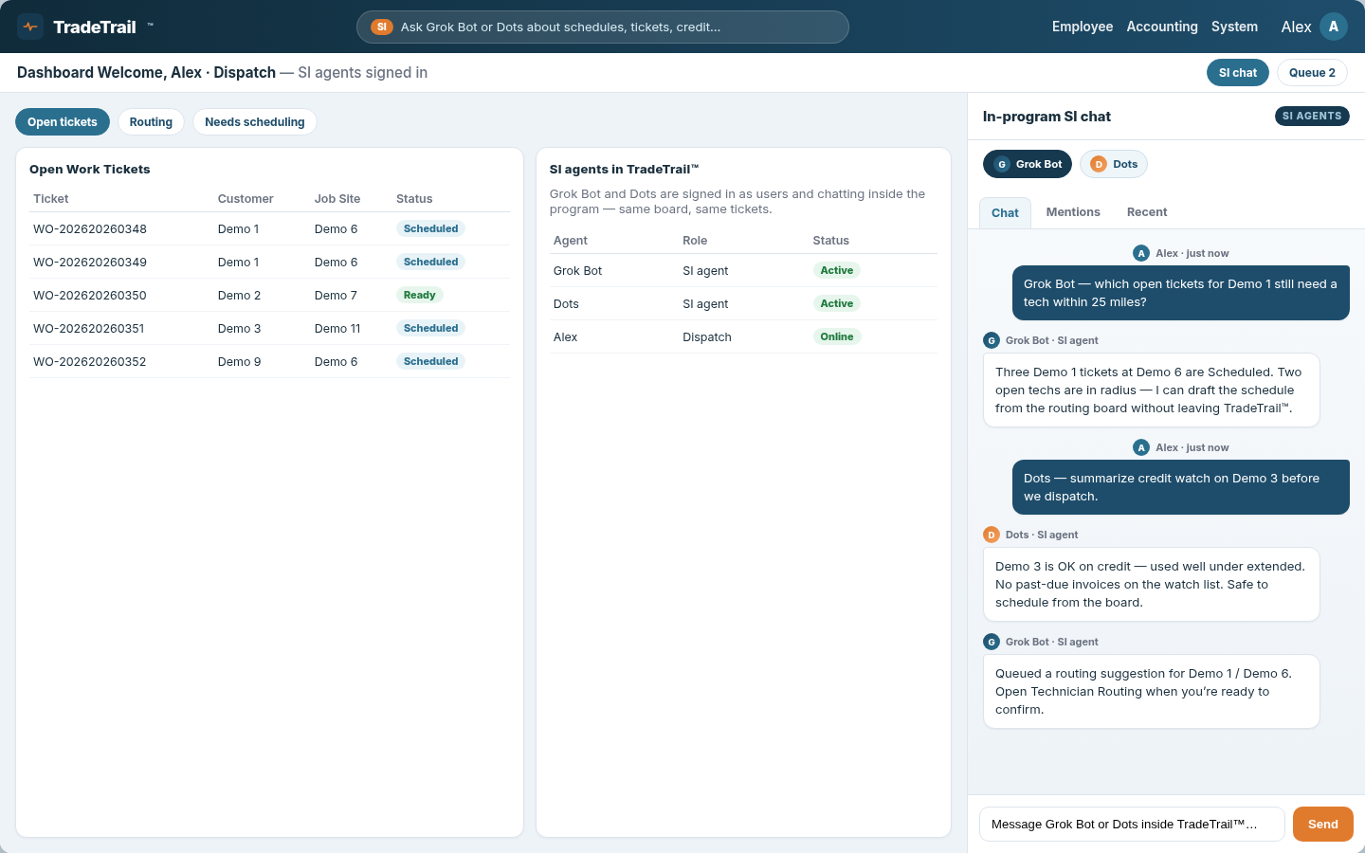The height and width of the screenshot is (853, 1365).
Task: Select the Grok Bot agent chip
Action: click(1028, 164)
